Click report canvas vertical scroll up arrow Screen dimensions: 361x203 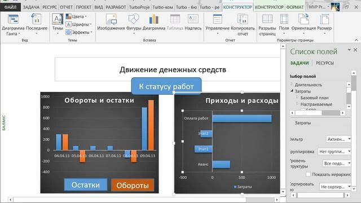click(283, 46)
